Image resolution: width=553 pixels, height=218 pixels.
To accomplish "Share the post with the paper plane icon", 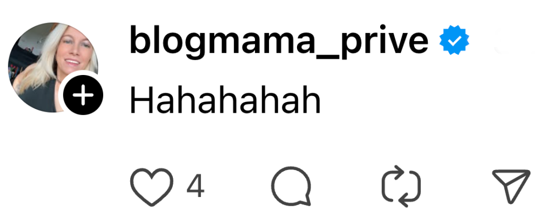I will (511, 186).
